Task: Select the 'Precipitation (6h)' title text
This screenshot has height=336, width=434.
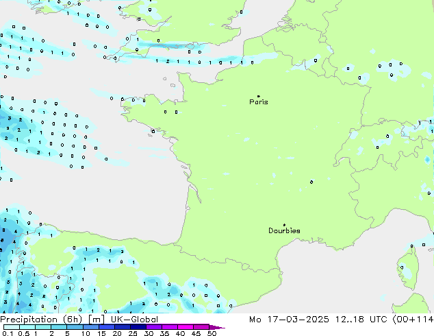Action: pyautogui.click(x=41, y=320)
